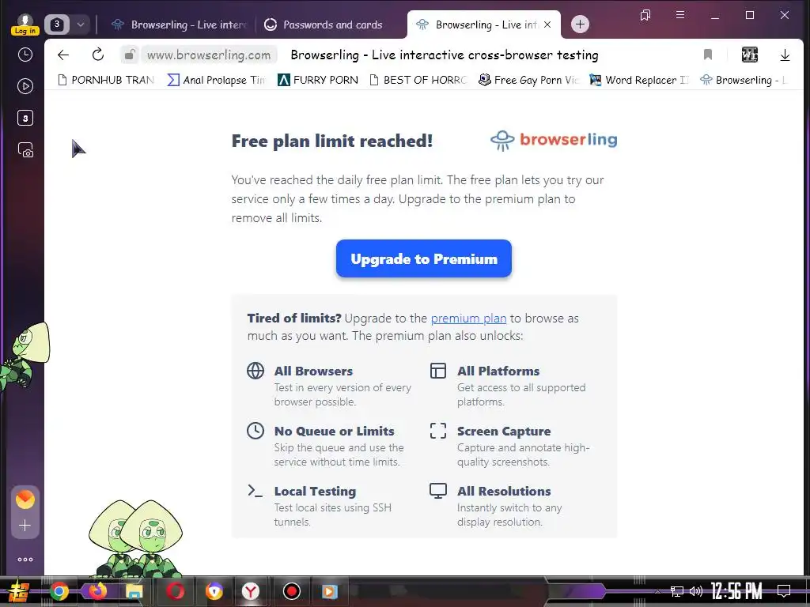Open the tab counter showing 3

point(57,25)
